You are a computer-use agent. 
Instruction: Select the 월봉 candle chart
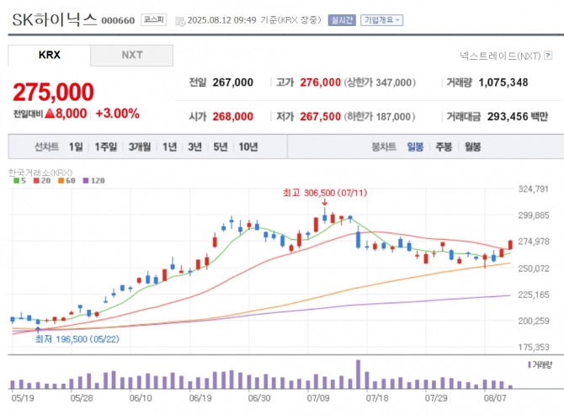(472, 146)
